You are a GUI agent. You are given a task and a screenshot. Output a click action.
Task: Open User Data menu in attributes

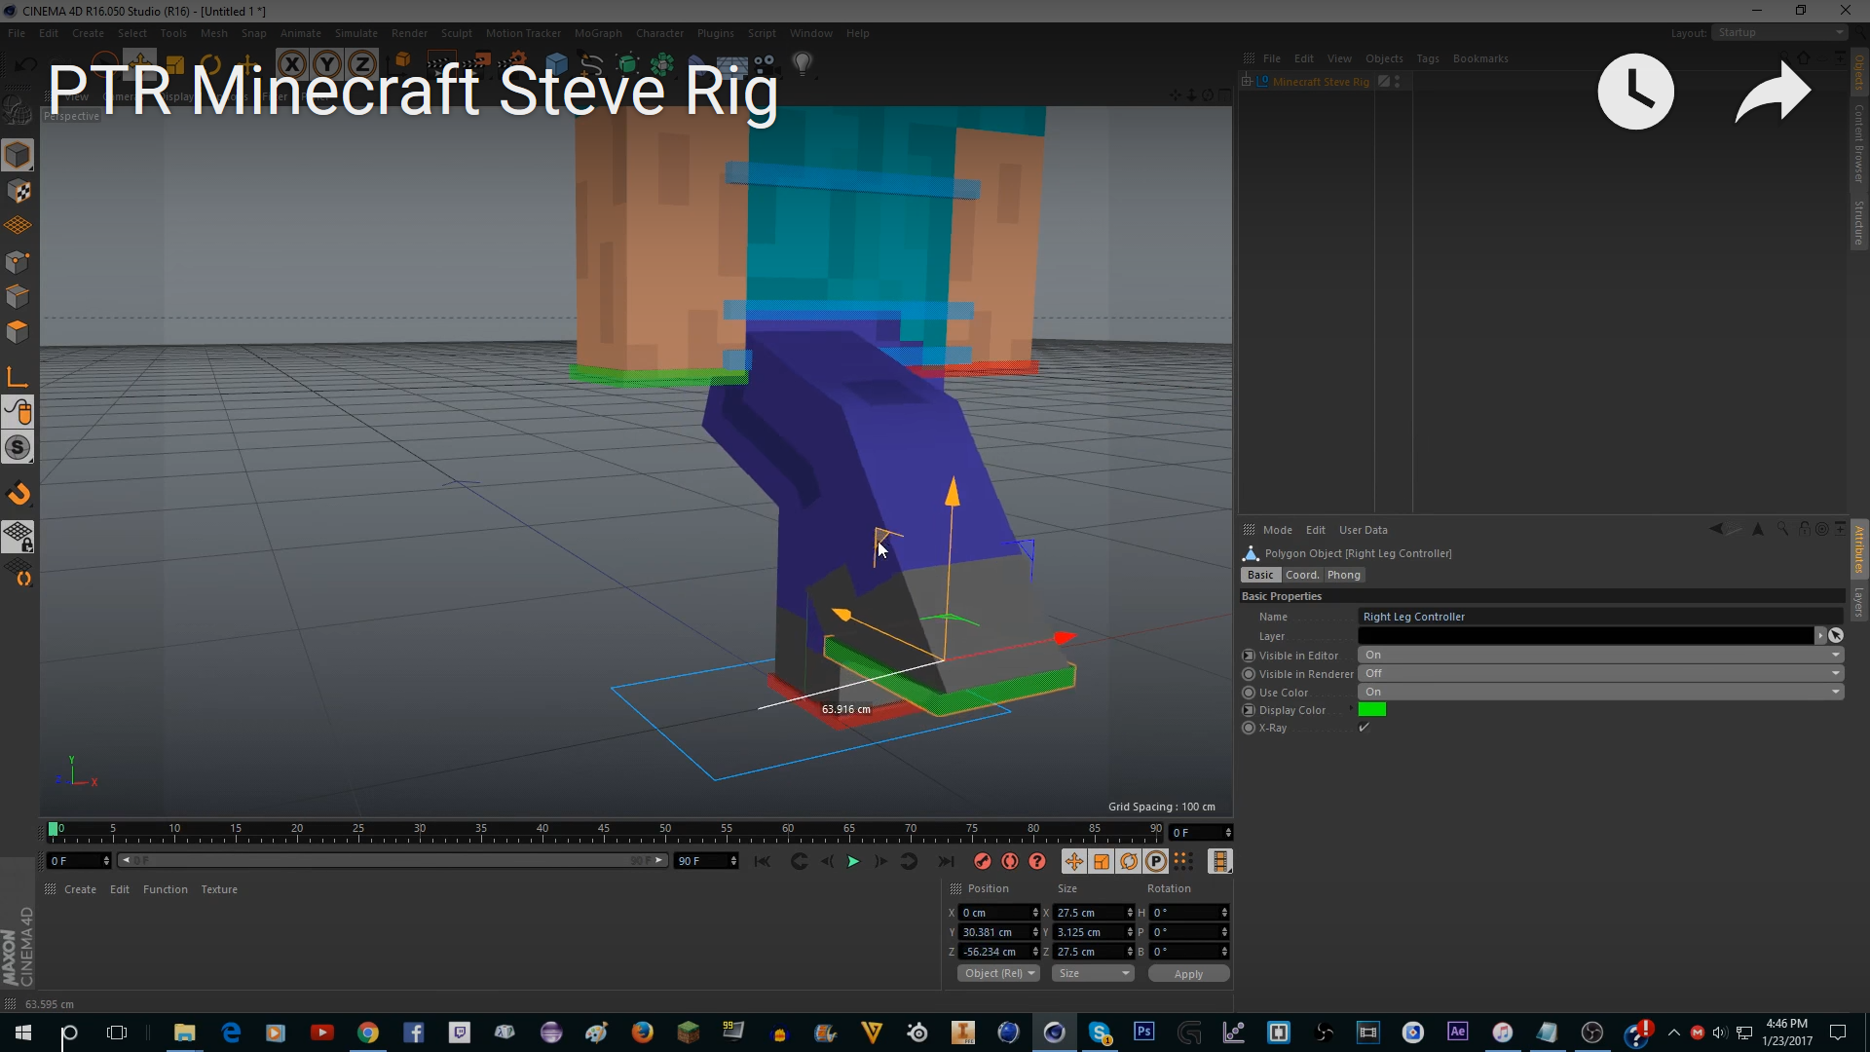click(x=1363, y=530)
